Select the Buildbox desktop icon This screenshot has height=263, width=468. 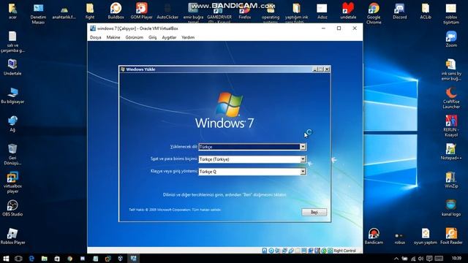pyautogui.click(x=116, y=11)
